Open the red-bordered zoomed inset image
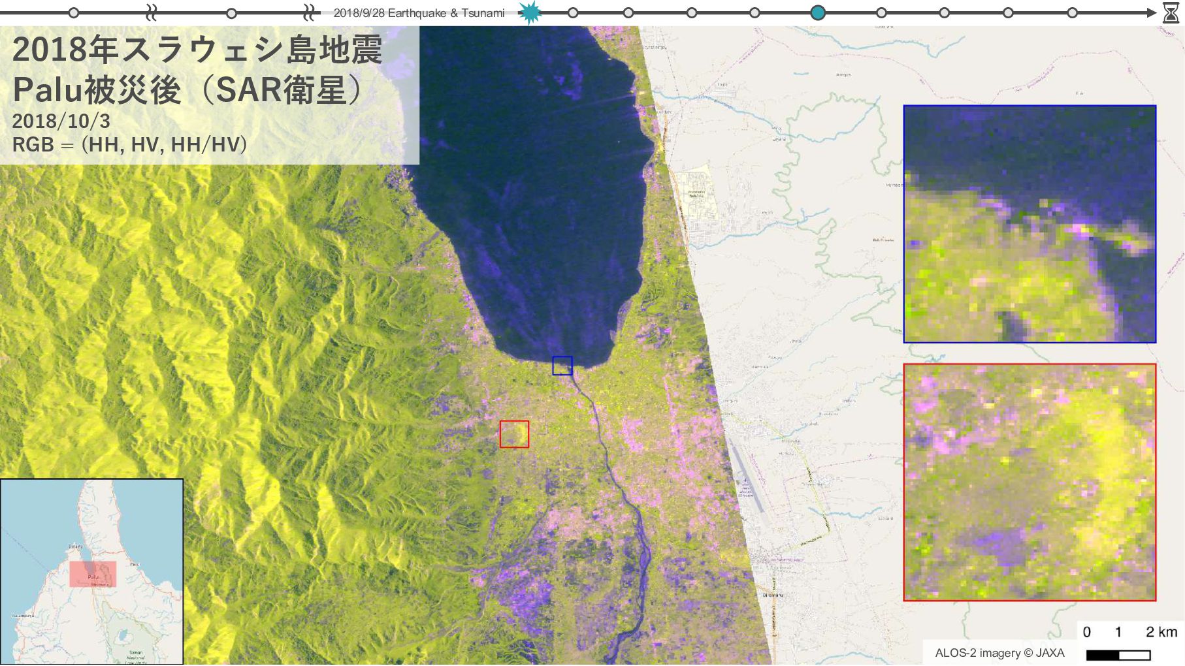The height and width of the screenshot is (666, 1185). pyautogui.click(x=1030, y=483)
